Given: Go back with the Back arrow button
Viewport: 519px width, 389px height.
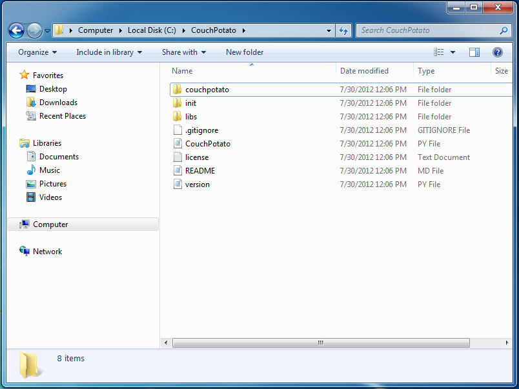Looking at the screenshot, I should (x=16, y=31).
